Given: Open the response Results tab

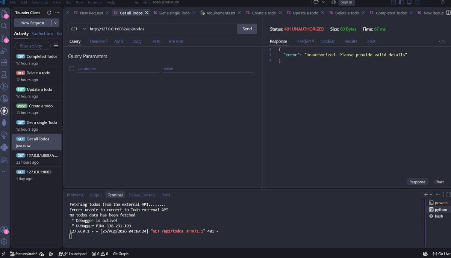Looking at the screenshot, I should (351, 41).
